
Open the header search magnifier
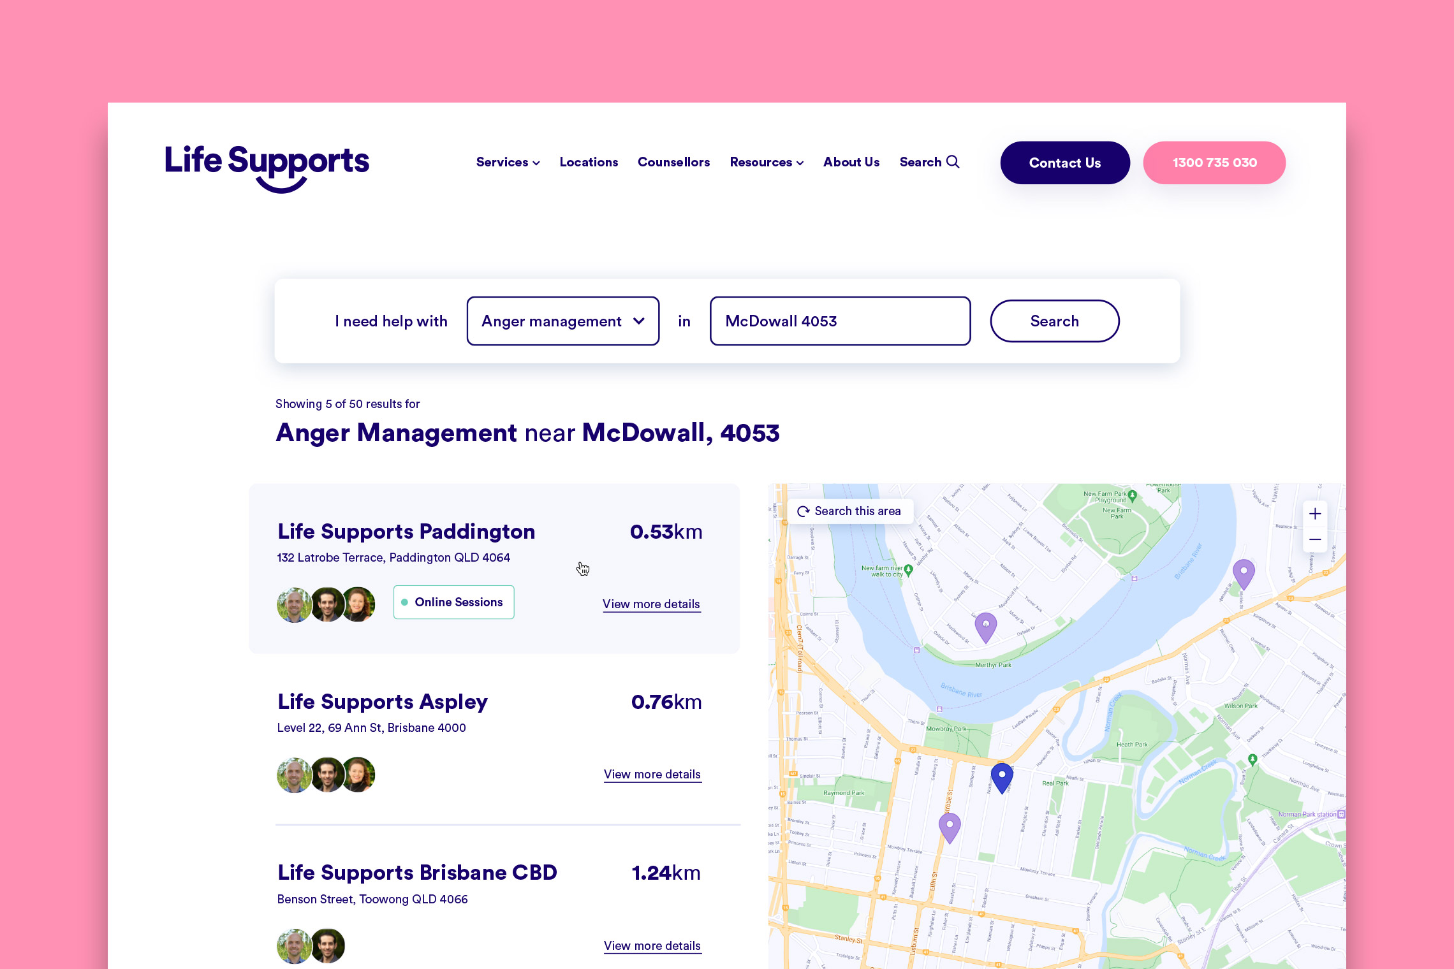pos(954,163)
